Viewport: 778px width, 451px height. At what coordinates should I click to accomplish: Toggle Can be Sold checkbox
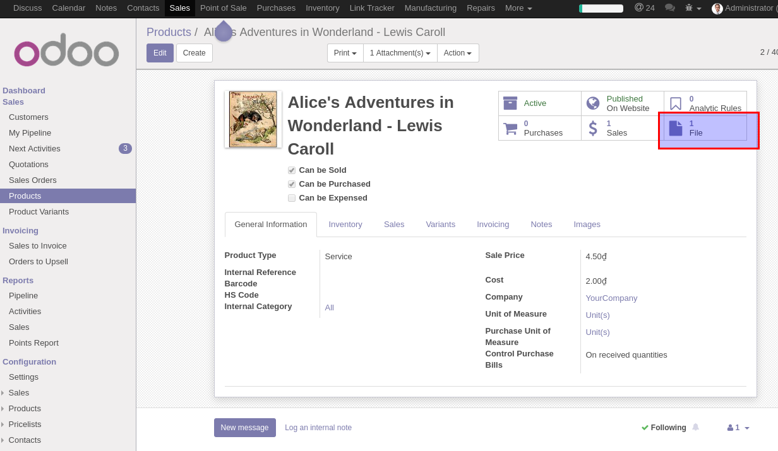pyautogui.click(x=292, y=170)
